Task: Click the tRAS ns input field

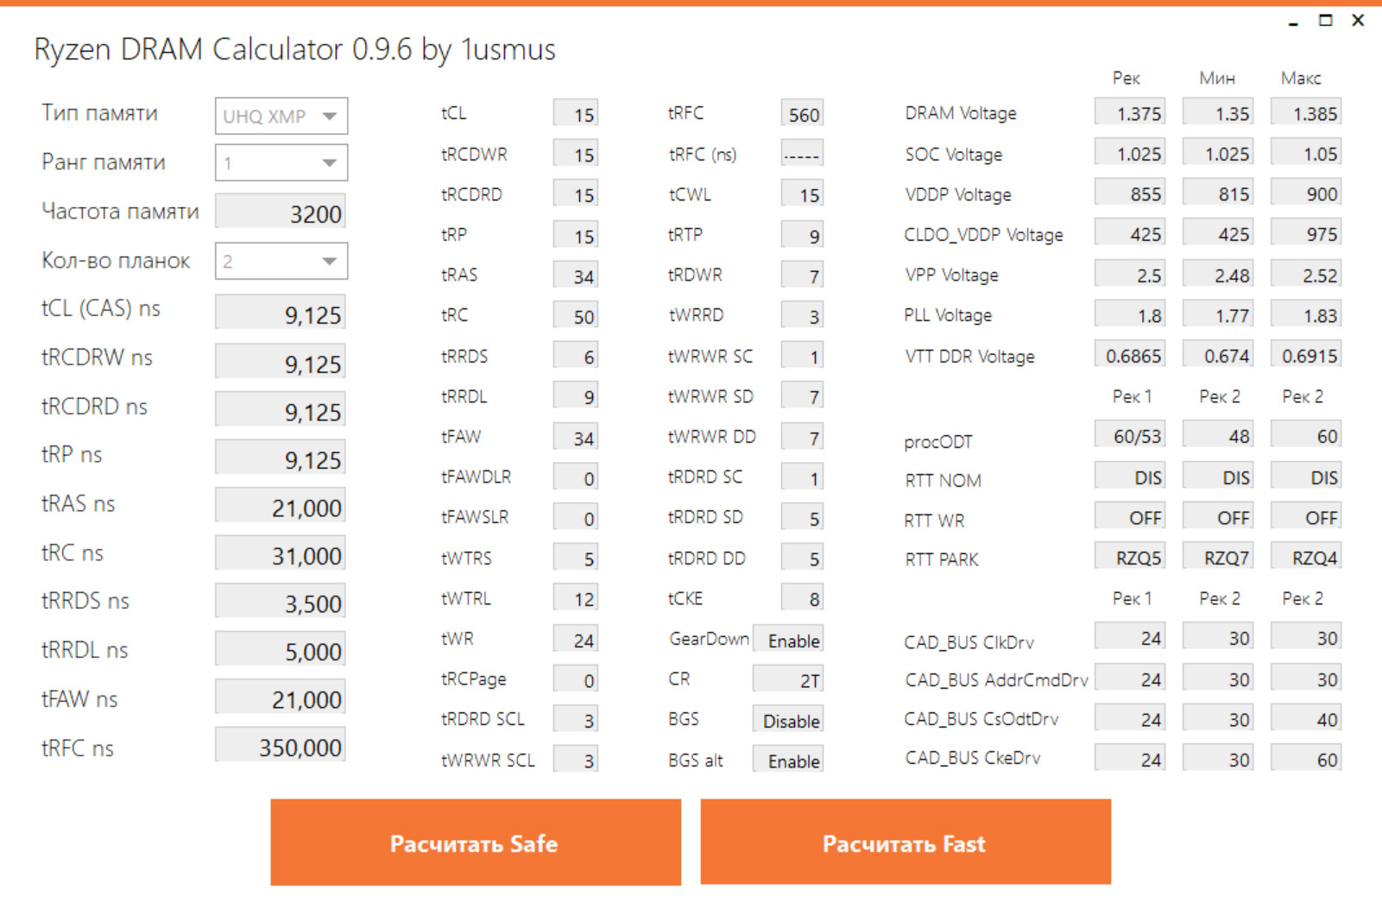Action: coord(281,508)
